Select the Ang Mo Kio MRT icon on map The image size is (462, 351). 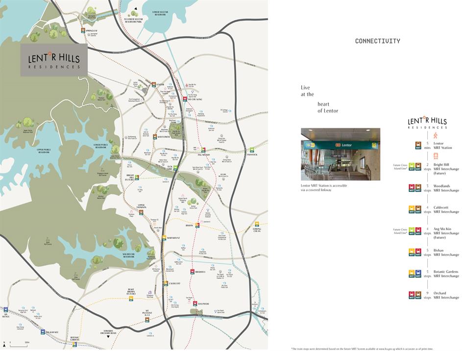[x=203, y=150]
